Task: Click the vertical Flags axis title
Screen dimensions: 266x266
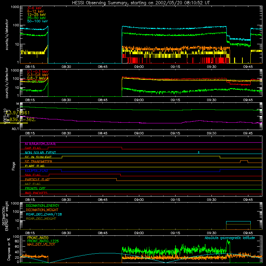Action: [14, 166]
